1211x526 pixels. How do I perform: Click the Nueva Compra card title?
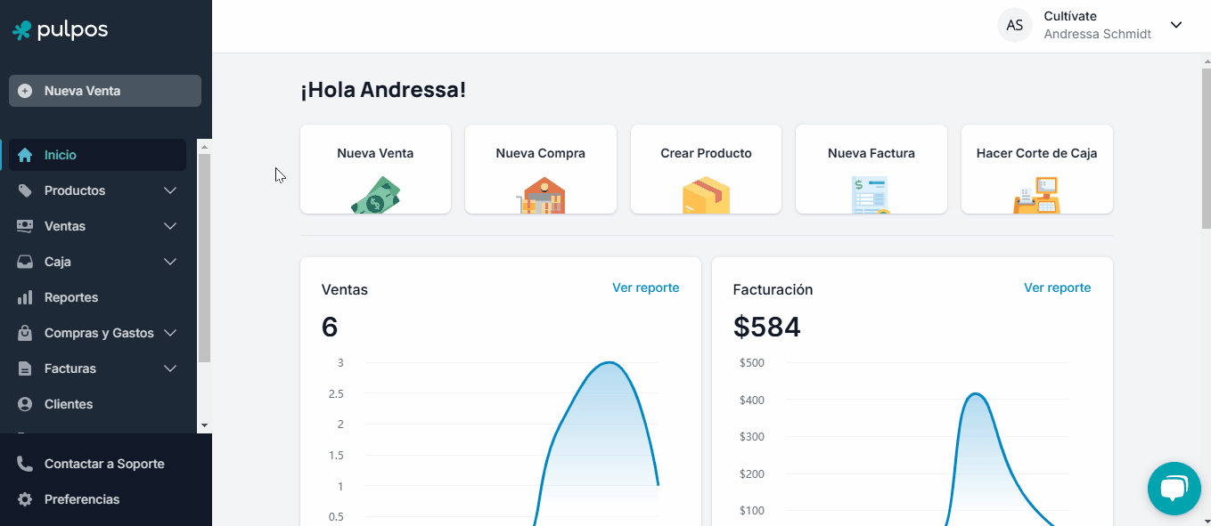click(x=541, y=153)
